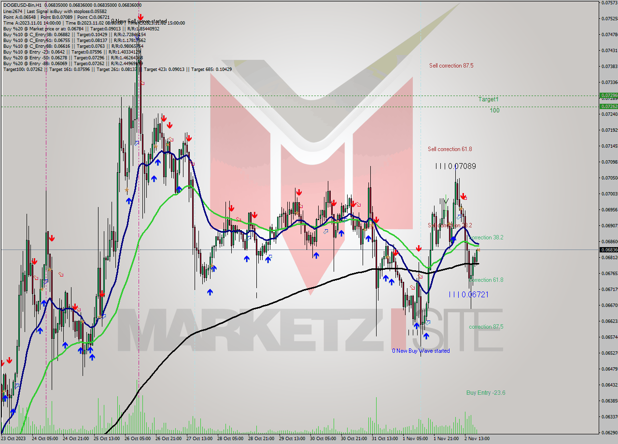Select the 'I I I 0.07089' peak label
The height and width of the screenshot is (444, 618).
(456, 166)
